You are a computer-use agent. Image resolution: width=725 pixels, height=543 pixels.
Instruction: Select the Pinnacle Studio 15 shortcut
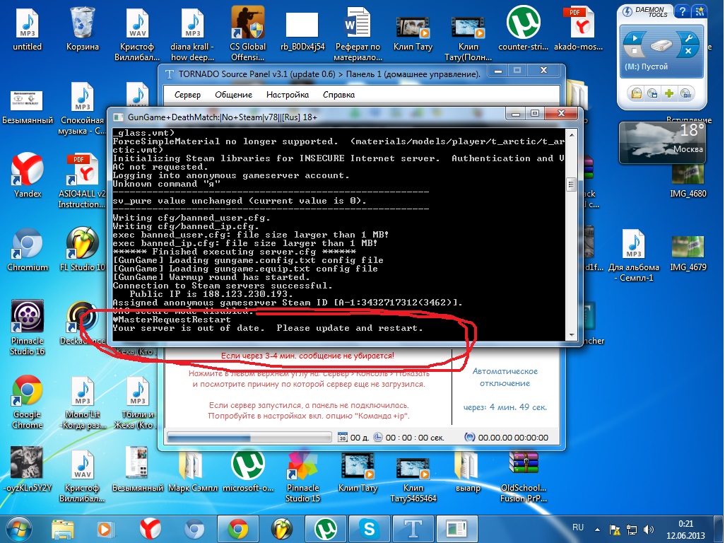point(303,475)
